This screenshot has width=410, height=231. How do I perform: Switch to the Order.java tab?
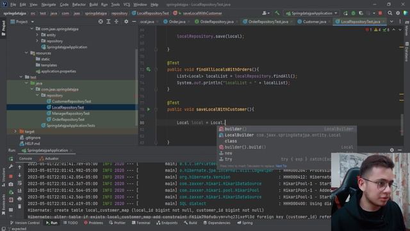[174, 22]
